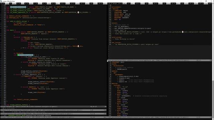Select the before-install.sh buffer mode line
Image resolution: width=214 pixels, height=120 pixels.
[53, 117]
